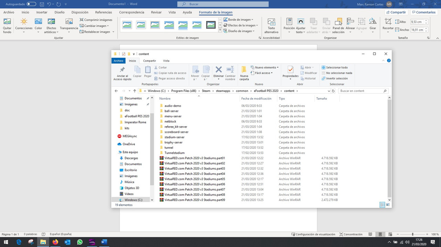
Task: Open Efectos de la imagen dropdown
Action: (240, 25)
